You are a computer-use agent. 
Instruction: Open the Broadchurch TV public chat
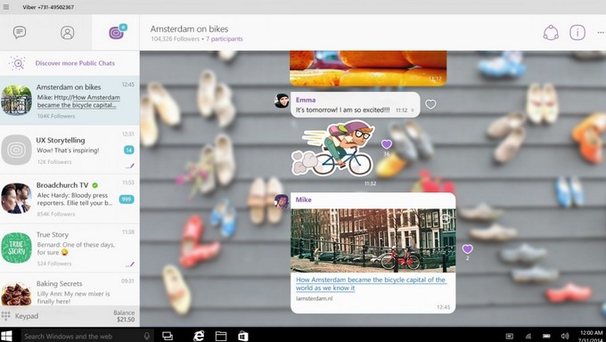click(70, 199)
